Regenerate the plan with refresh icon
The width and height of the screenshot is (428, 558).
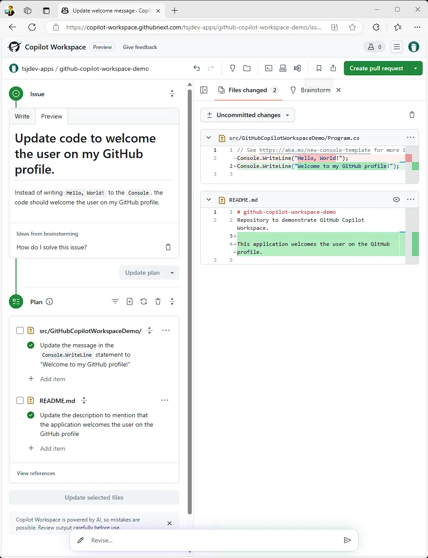[x=144, y=301]
